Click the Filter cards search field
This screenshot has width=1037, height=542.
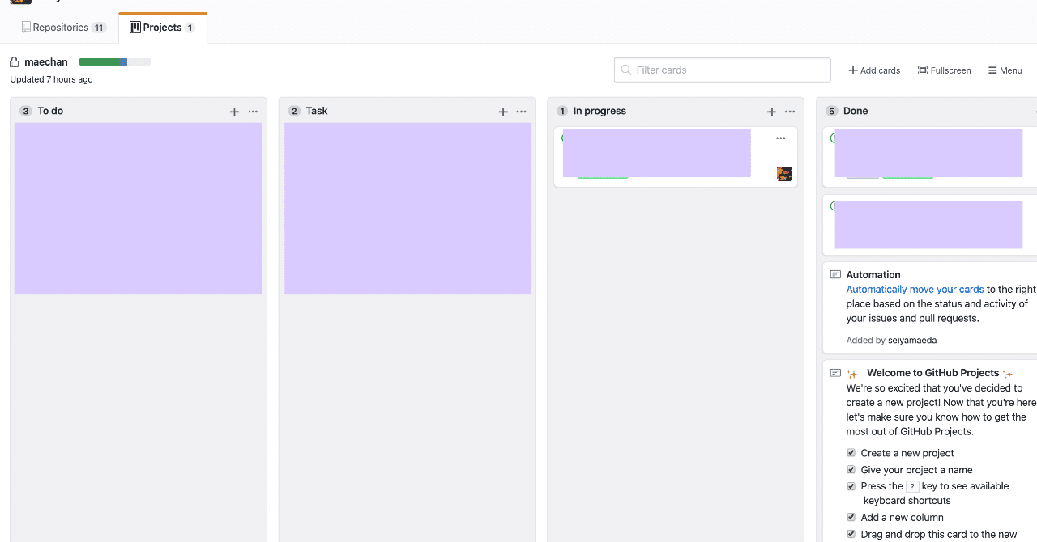[723, 70]
